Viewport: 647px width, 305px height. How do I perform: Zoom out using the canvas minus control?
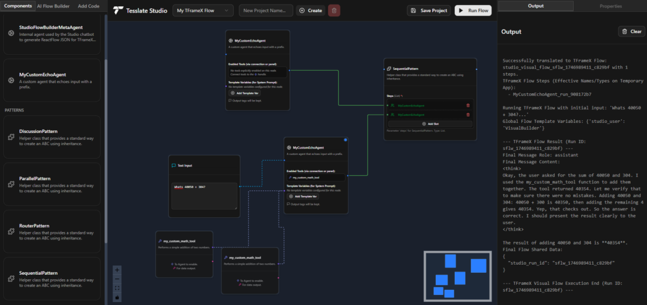pyautogui.click(x=117, y=279)
